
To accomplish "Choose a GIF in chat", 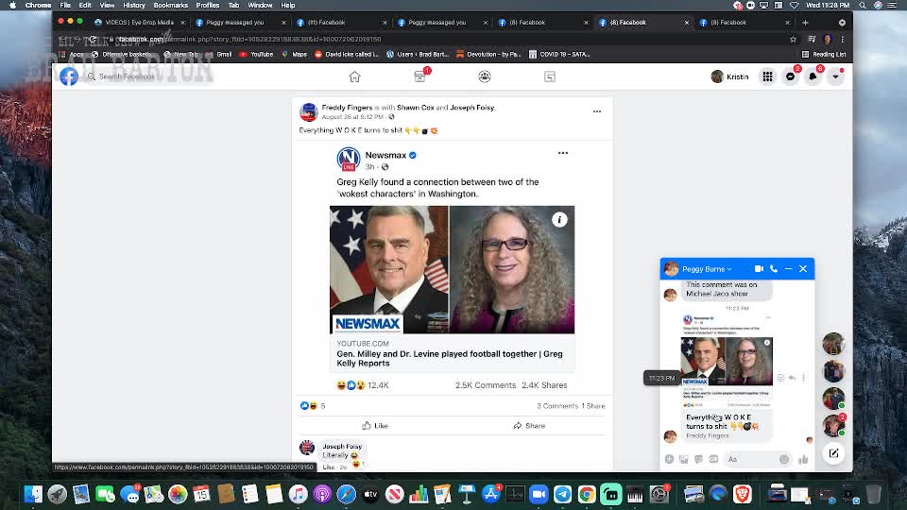I will click(713, 459).
